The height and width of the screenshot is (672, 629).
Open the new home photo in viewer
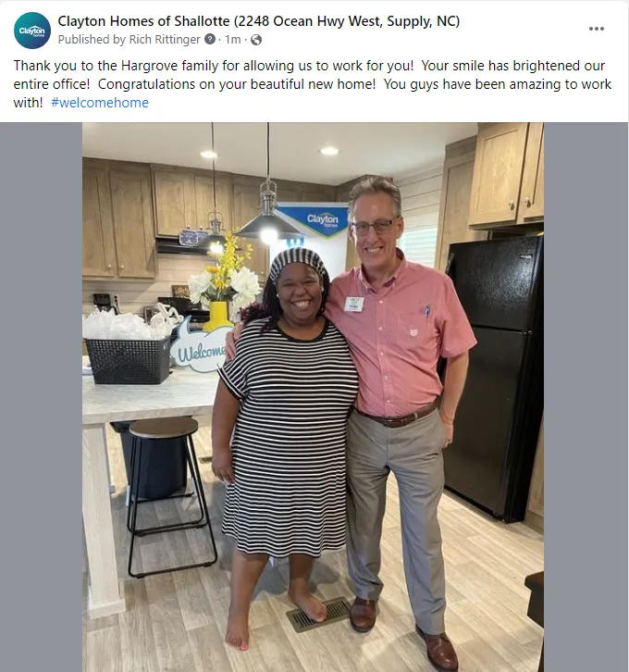(313, 397)
